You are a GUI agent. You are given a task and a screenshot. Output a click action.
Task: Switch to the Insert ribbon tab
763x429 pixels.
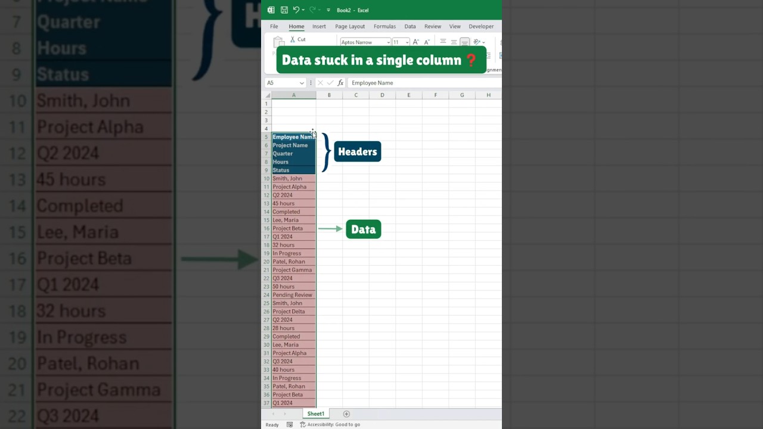[319, 26]
